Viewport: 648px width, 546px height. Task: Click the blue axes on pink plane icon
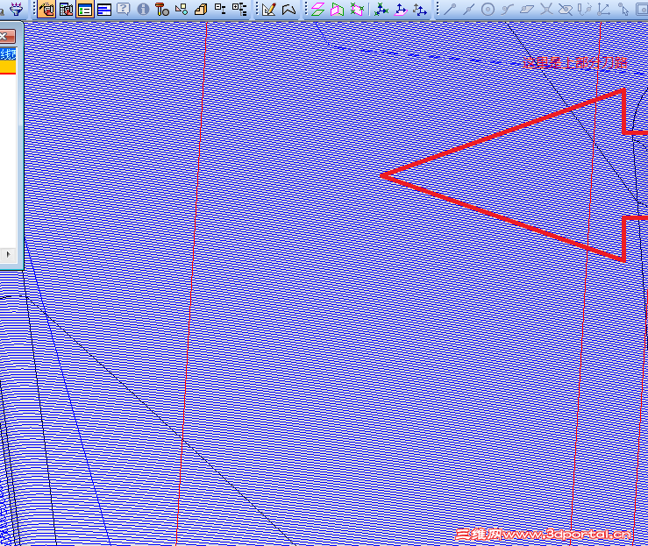click(401, 9)
